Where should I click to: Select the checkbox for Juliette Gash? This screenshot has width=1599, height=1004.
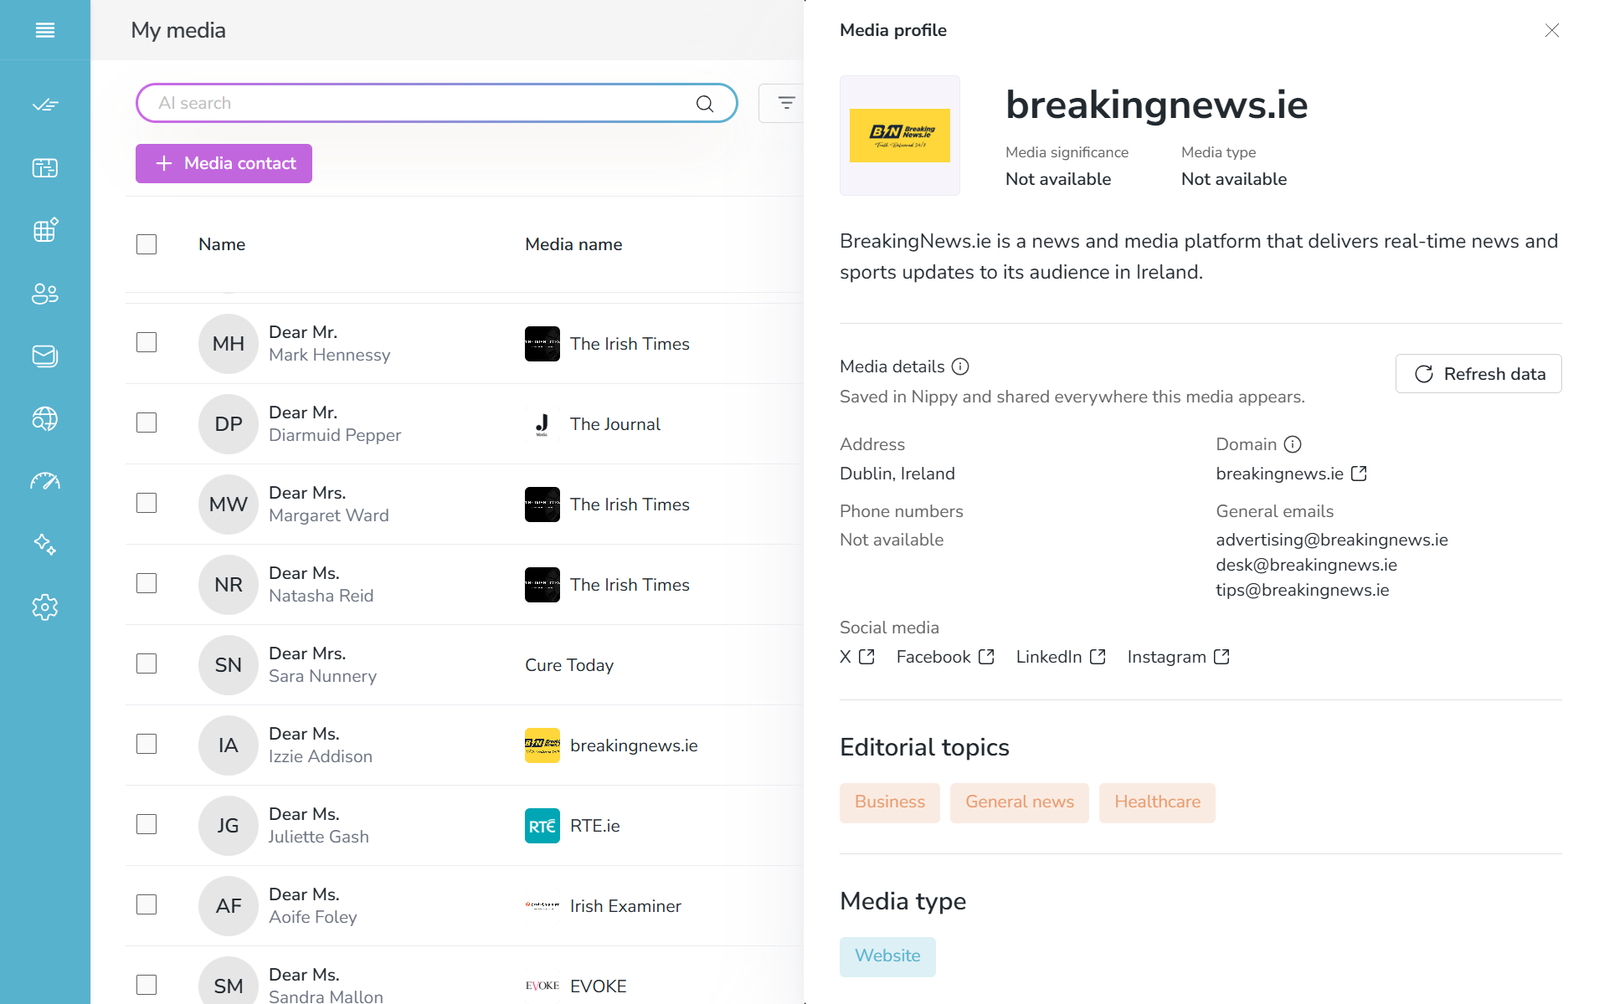tap(147, 824)
